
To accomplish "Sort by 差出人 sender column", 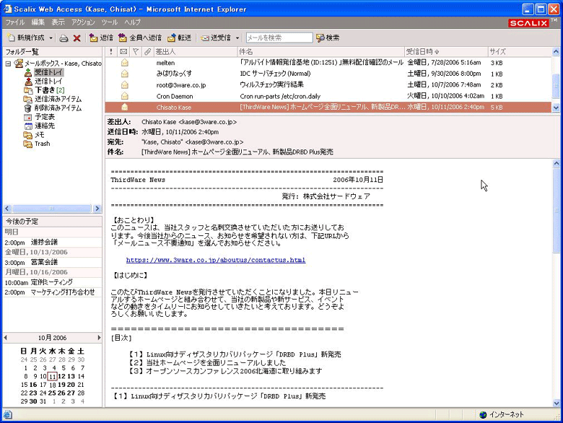I will [x=196, y=52].
